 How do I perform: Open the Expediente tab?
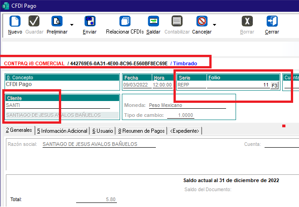[x=184, y=131]
